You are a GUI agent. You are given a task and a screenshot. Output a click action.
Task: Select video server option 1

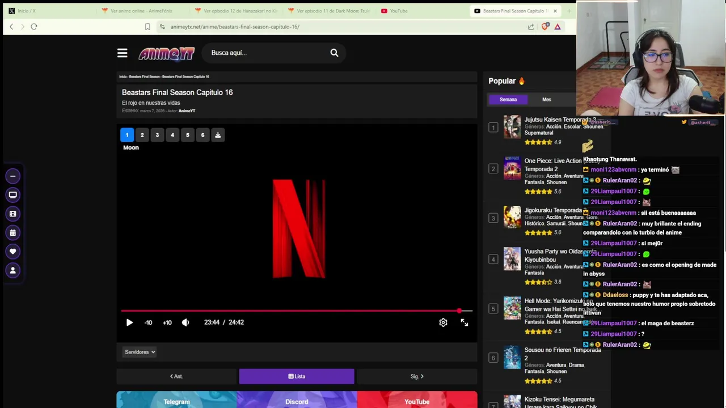point(127,135)
